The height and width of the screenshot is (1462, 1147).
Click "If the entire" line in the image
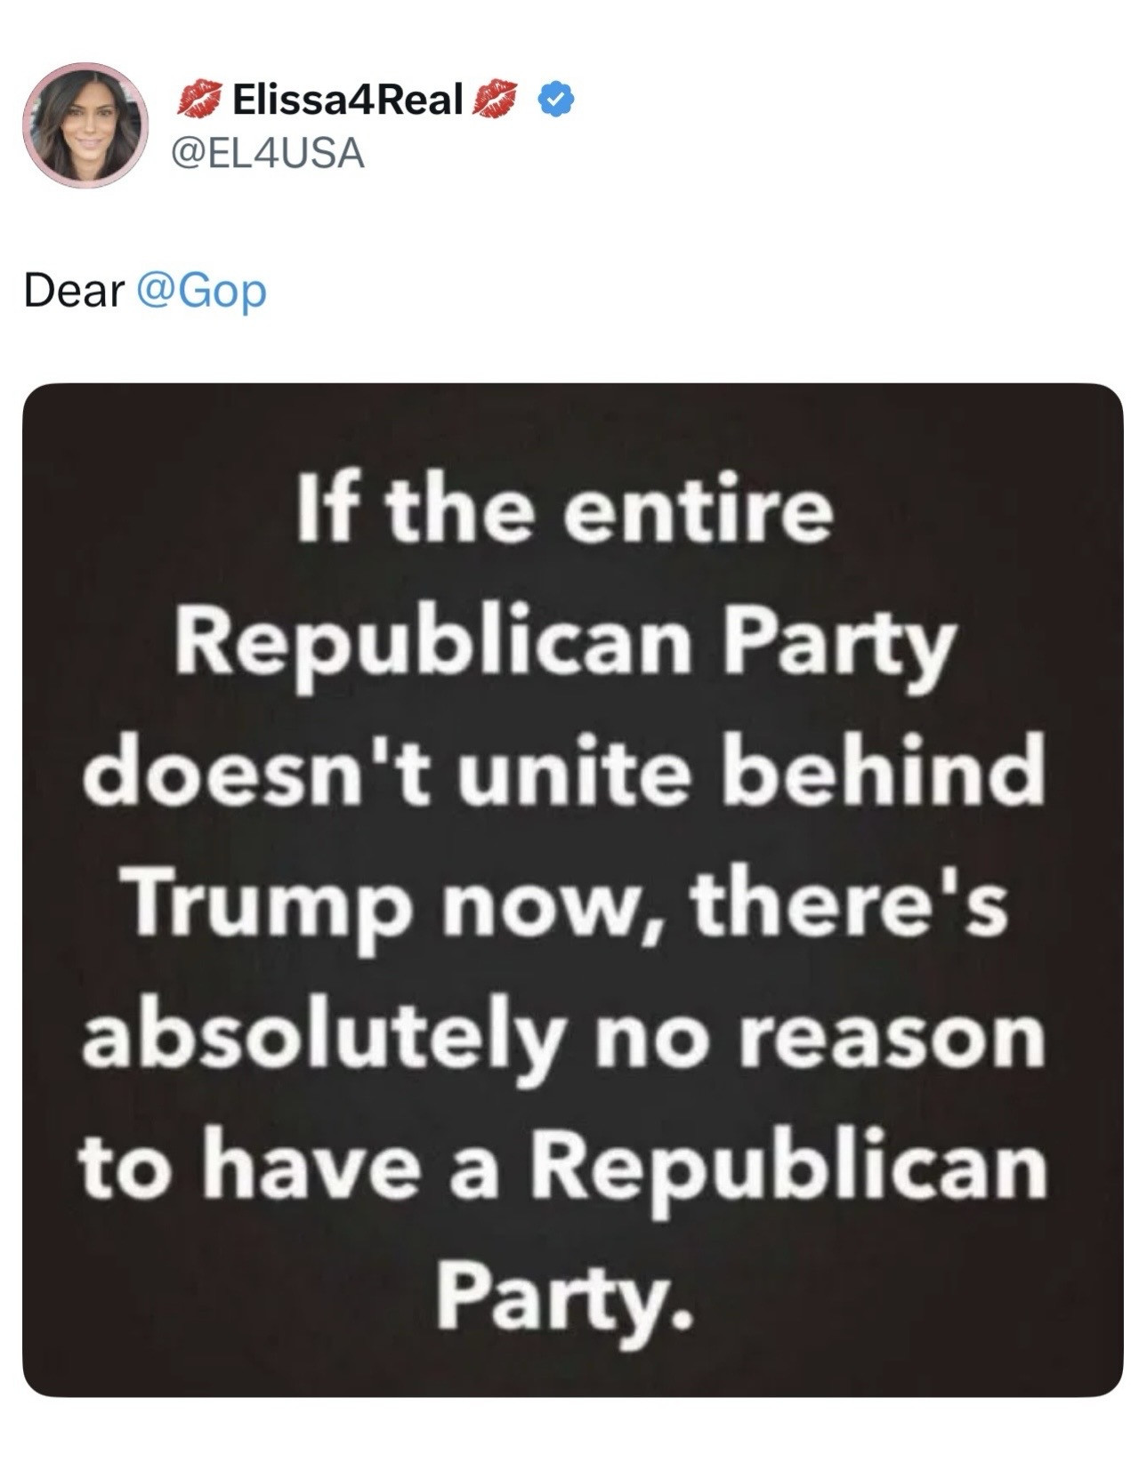click(x=565, y=514)
